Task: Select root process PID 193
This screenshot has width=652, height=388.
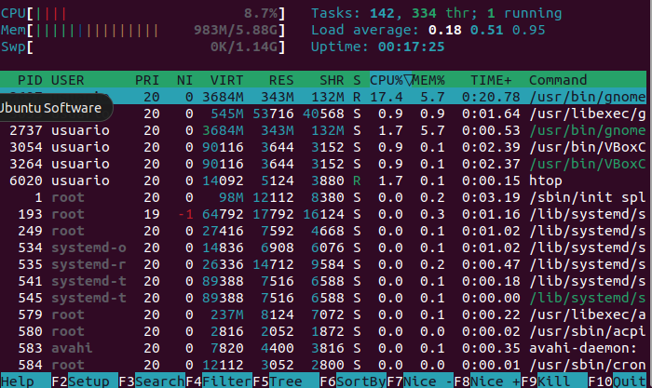Action: [x=323, y=214]
